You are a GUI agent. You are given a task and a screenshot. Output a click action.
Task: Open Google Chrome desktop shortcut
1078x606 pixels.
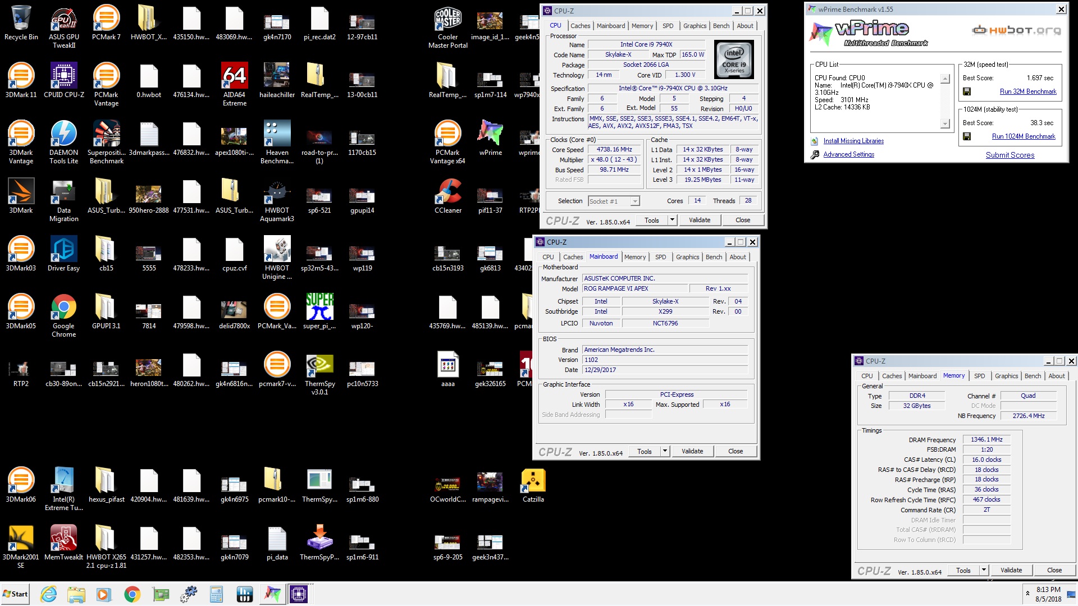[x=64, y=315]
